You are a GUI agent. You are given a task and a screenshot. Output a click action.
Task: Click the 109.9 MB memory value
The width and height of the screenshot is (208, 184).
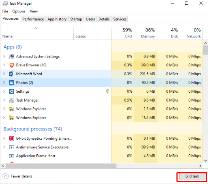(147, 147)
